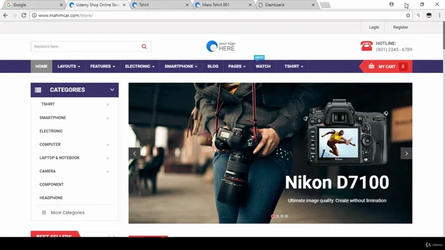Click the Register link
This screenshot has height=250, width=445.
(400, 27)
